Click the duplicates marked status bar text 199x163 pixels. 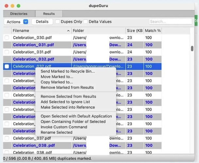click(x=47, y=158)
